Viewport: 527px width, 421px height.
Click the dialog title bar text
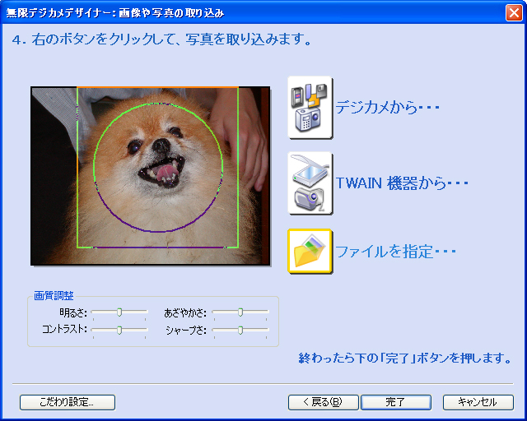[115, 12]
